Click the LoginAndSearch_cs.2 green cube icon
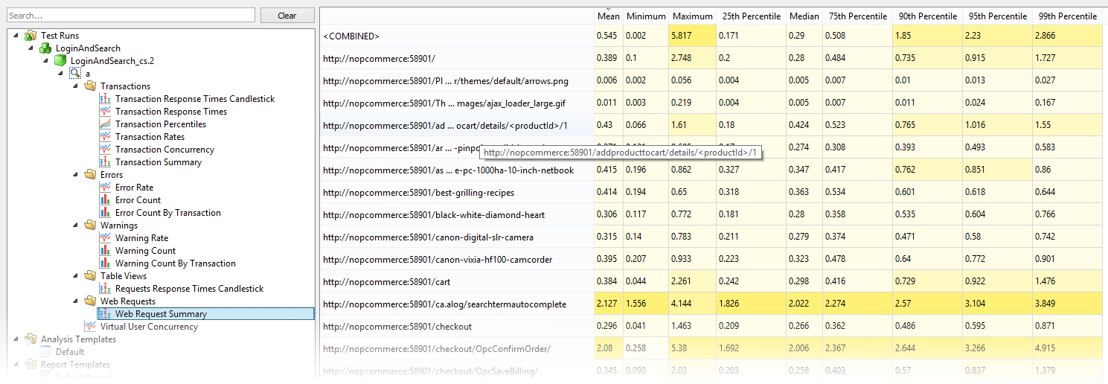Image resolution: width=1108 pixels, height=384 pixels. [60, 61]
